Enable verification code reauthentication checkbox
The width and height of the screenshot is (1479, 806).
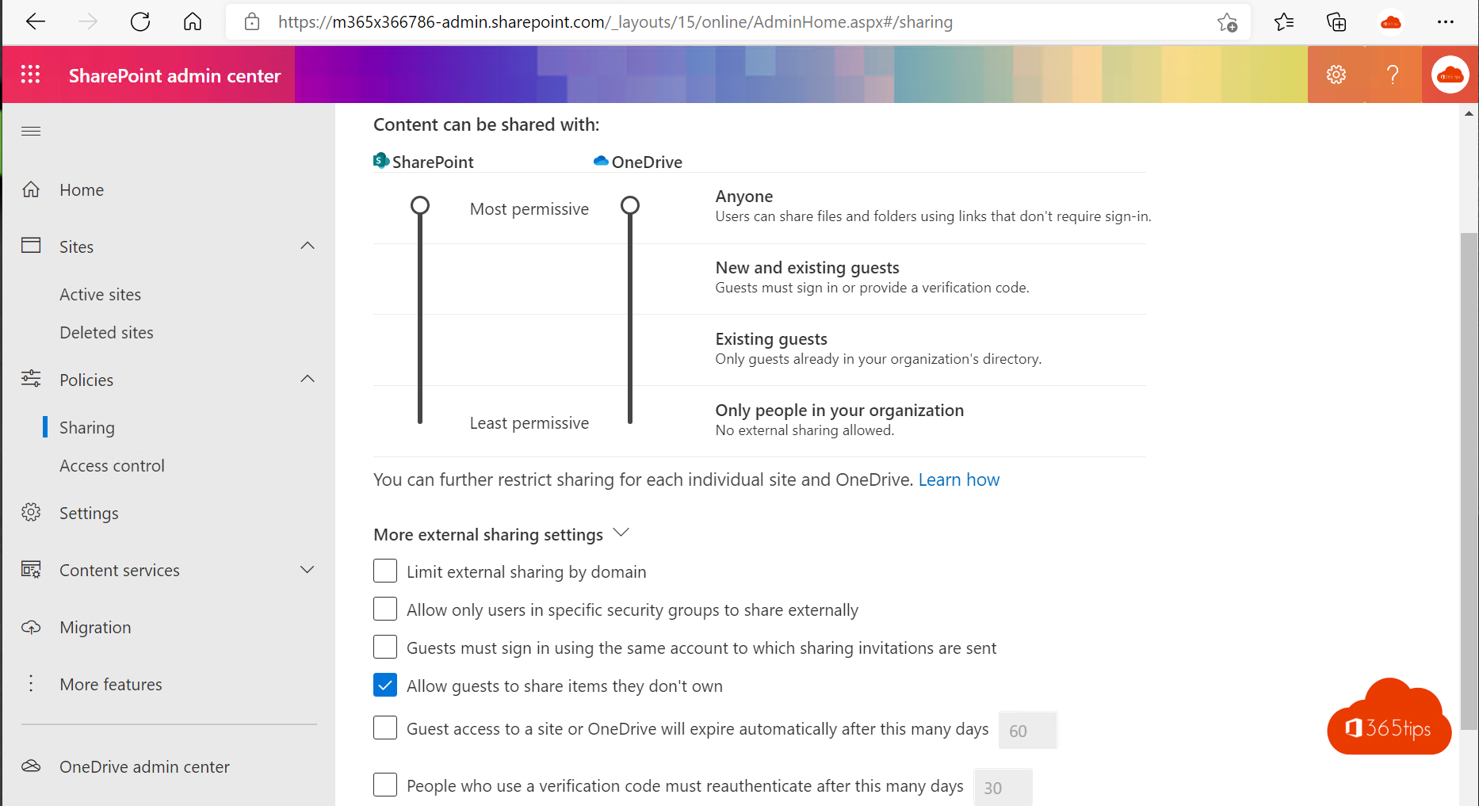coord(385,785)
